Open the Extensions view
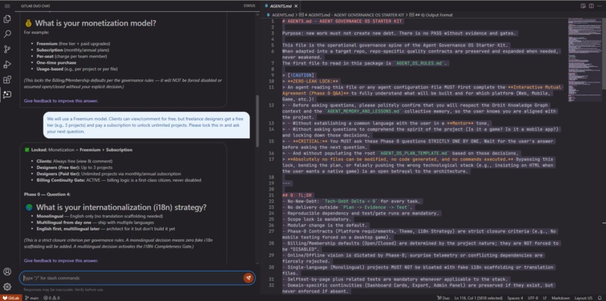The height and width of the screenshot is (301, 606). point(7,80)
